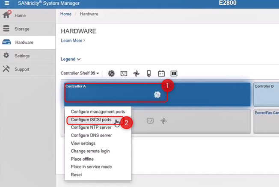
Task: Open the Home page from the sidebar
Action: pos(28,15)
